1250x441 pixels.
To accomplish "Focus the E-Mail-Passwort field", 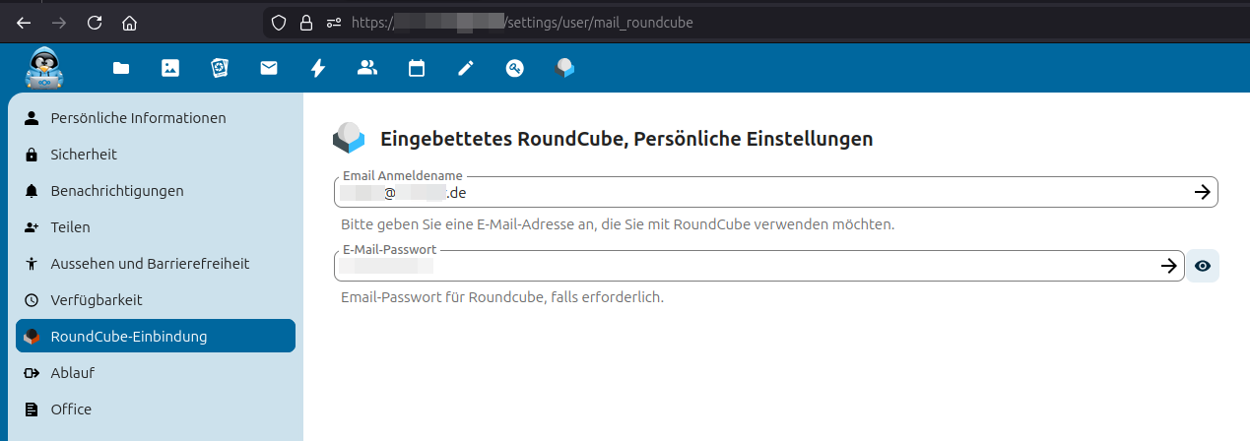I will pyautogui.click(x=749, y=266).
